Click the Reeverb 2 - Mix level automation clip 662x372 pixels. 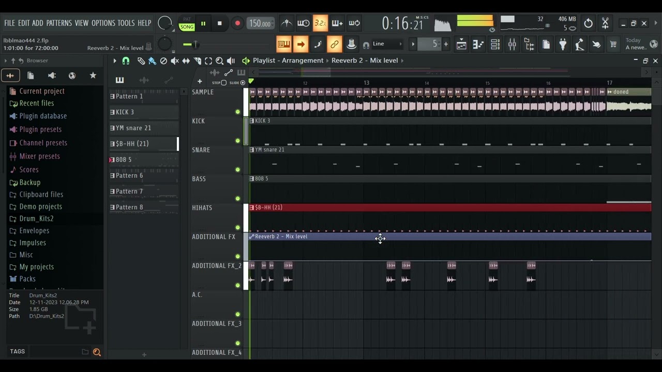pos(450,237)
